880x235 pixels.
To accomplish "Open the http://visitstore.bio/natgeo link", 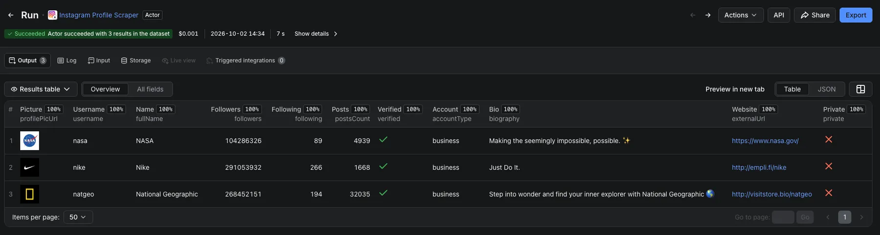I will tap(771, 194).
